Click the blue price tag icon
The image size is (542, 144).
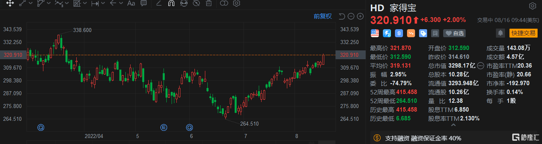[x=423, y=33]
